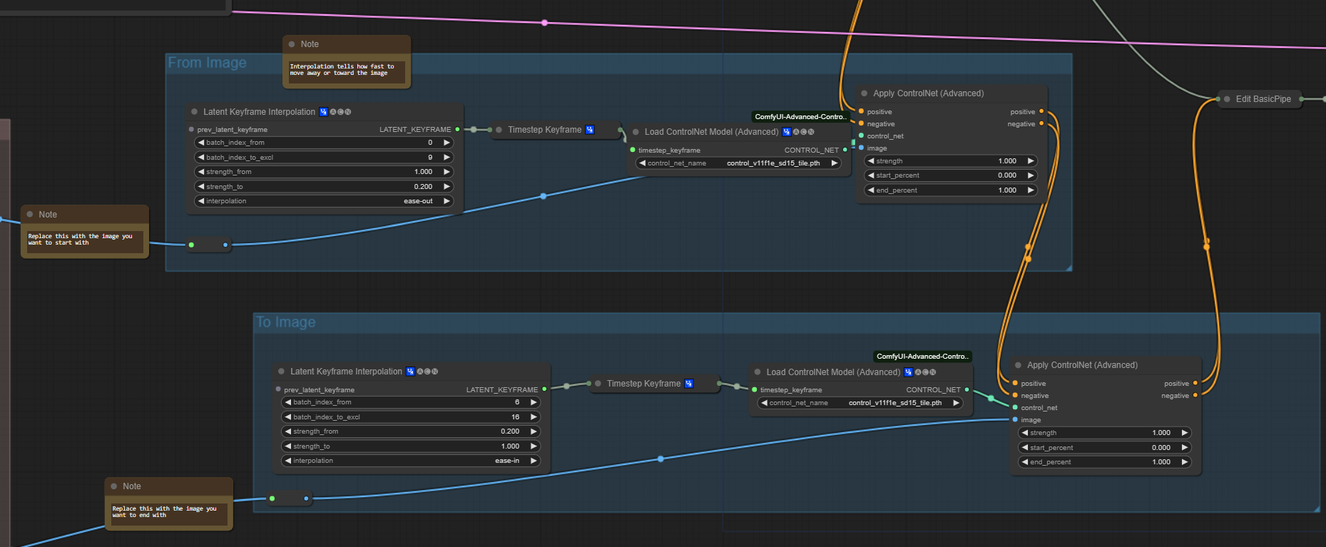Select the From Image group title

click(208, 63)
